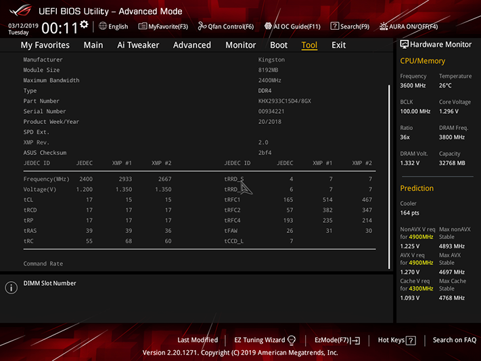Viewport: 481px width, 361px height.
Task: Toggle AURA ON/OFF(F4)
Action: 409,26
